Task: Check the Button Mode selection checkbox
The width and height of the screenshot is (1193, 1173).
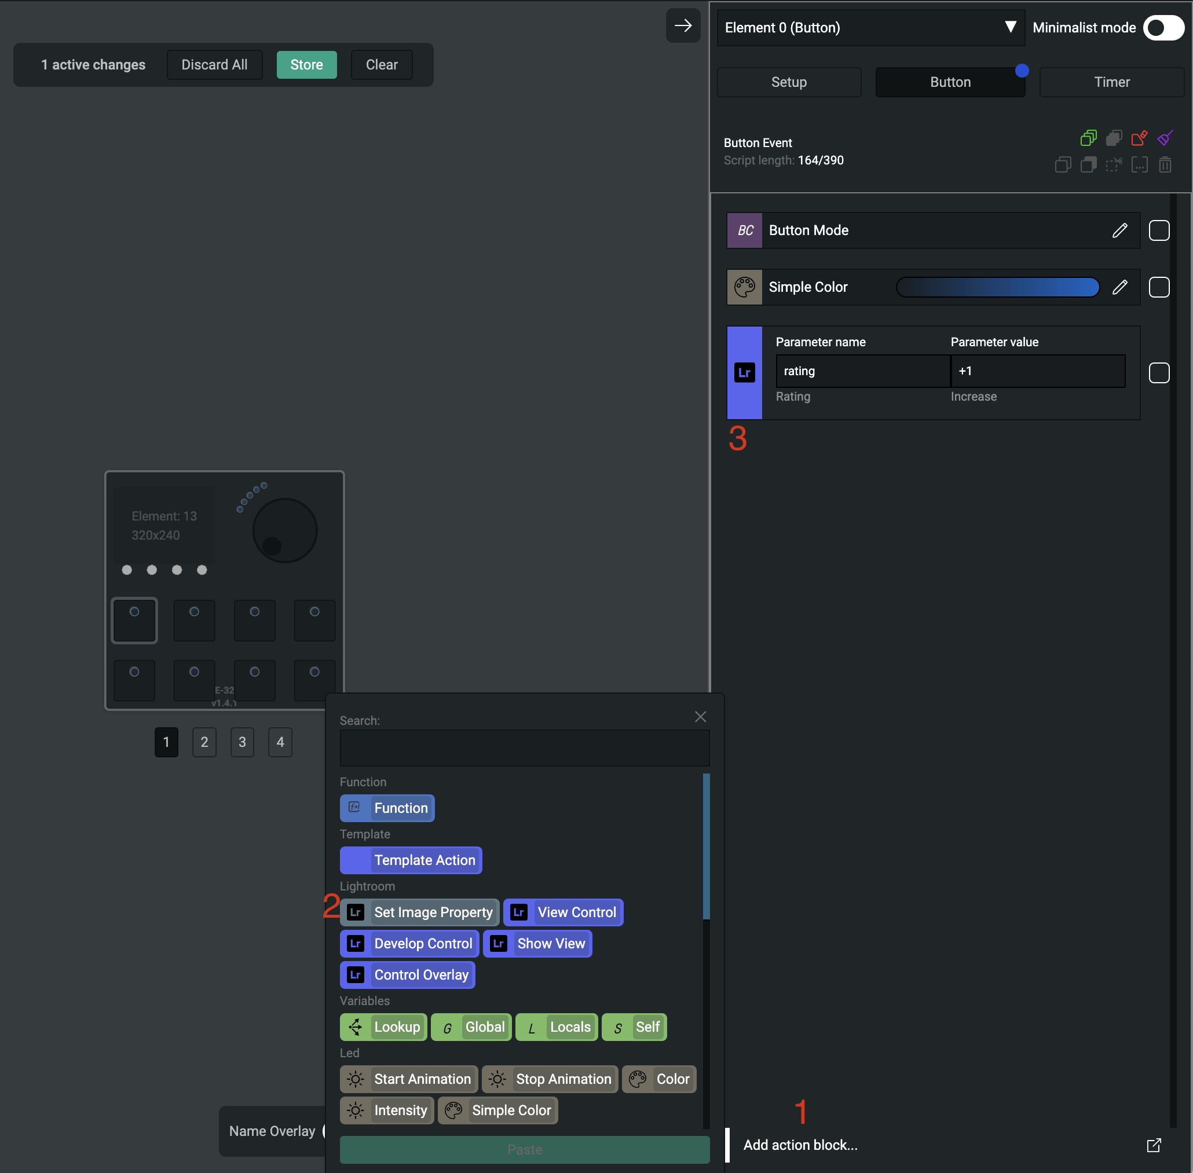Action: (1158, 230)
